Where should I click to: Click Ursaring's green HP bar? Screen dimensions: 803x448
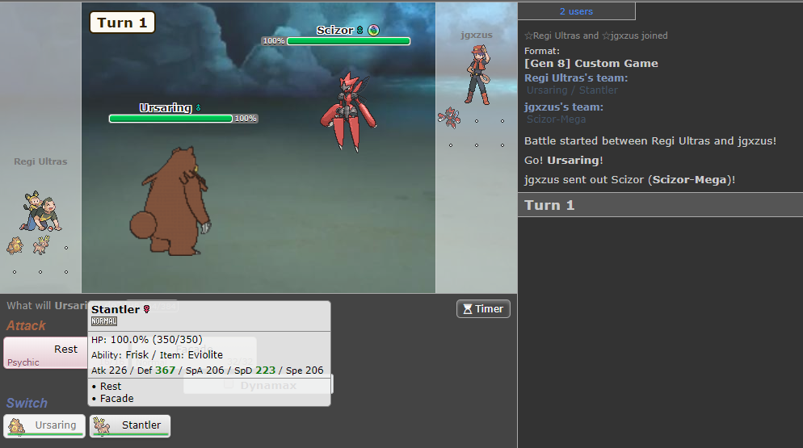click(x=170, y=119)
